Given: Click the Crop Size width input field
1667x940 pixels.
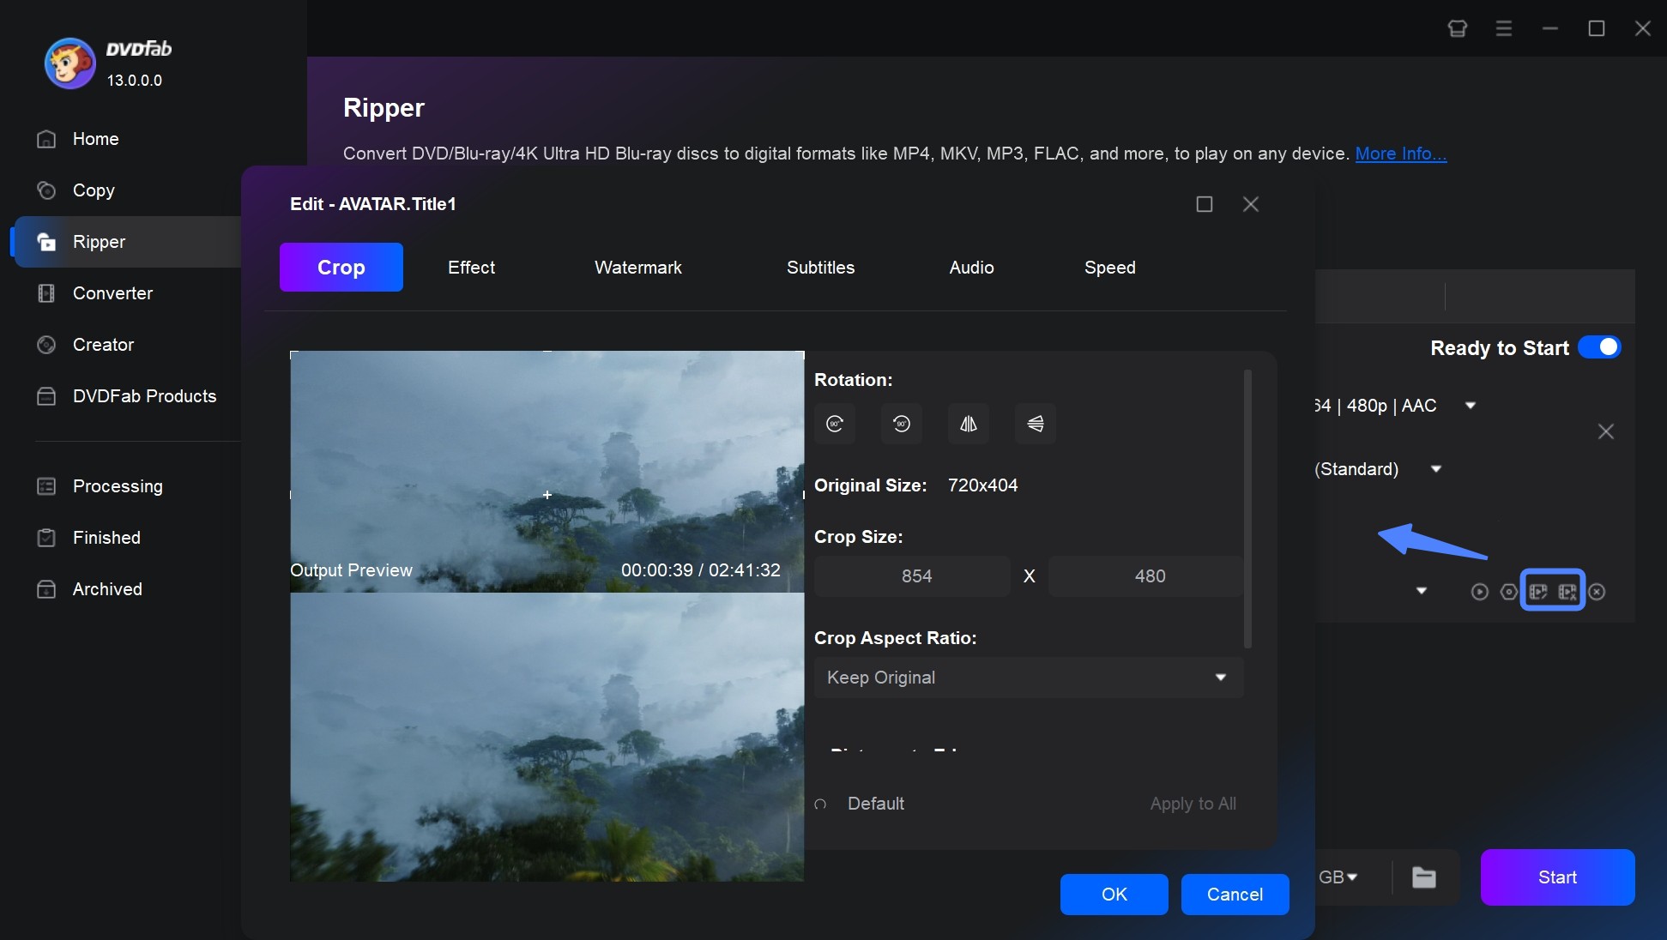Looking at the screenshot, I should point(915,575).
